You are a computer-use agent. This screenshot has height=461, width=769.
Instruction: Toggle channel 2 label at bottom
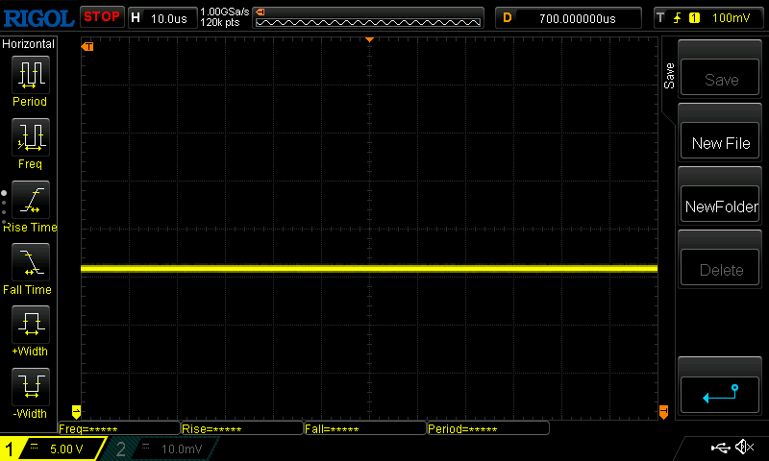pyautogui.click(x=121, y=449)
